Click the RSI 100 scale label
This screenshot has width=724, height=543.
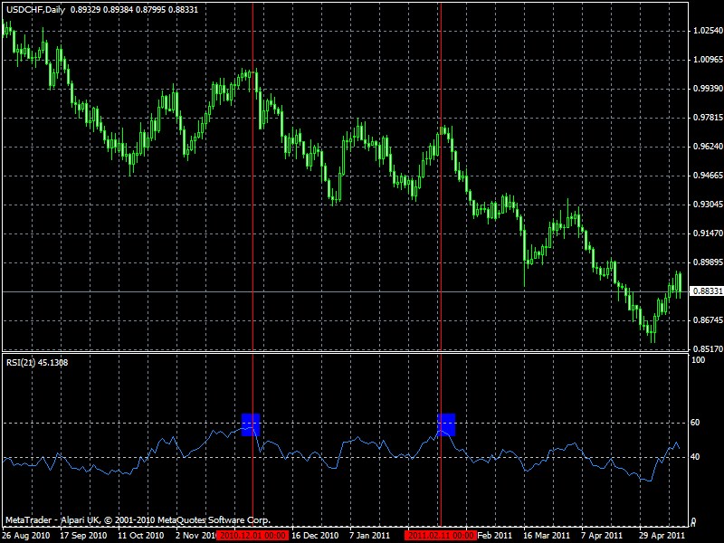pyautogui.click(x=698, y=360)
